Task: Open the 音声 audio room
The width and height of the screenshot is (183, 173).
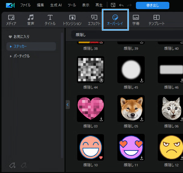Action: coord(31,20)
